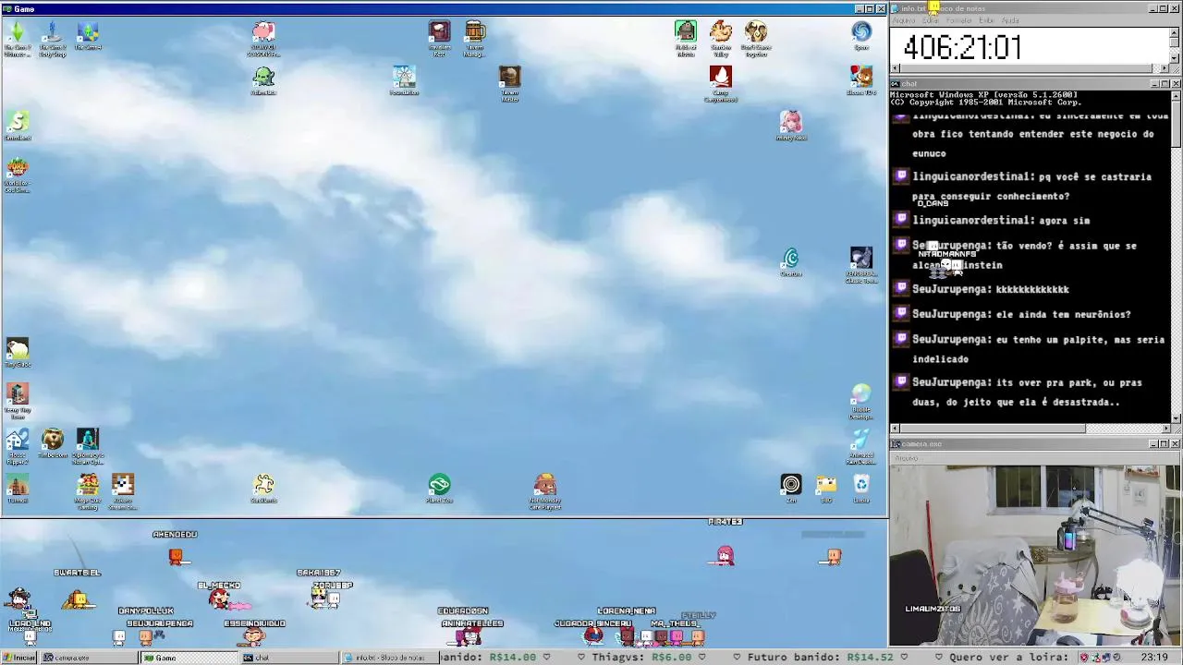Launch Don't Starve Together icon
The height and width of the screenshot is (665, 1183).
pyautogui.click(x=756, y=40)
